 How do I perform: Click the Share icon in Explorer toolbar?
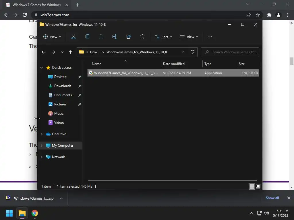(x=129, y=37)
